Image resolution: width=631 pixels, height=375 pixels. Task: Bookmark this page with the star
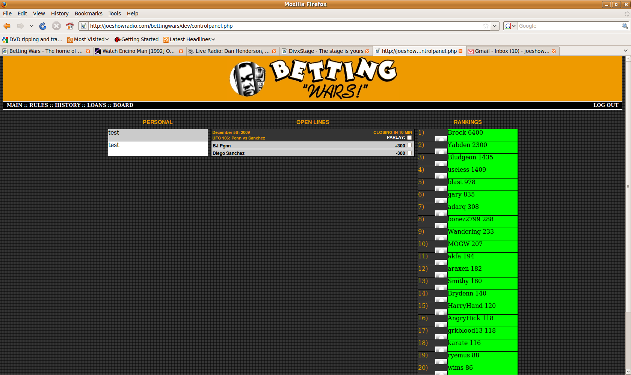486,26
